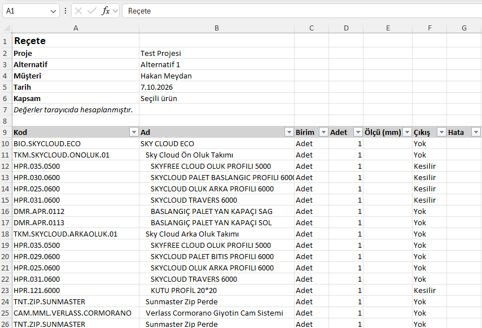The height and width of the screenshot is (328, 482).
Task: Select the Değerler tarayıcıda hesaplanmıştır note cell
Action: (76, 110)
